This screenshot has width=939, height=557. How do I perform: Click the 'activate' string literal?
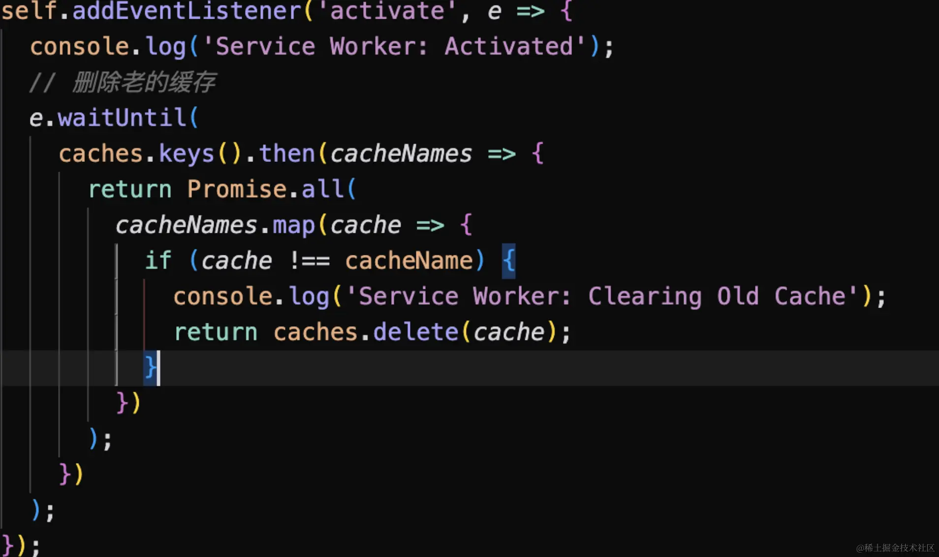387,10
